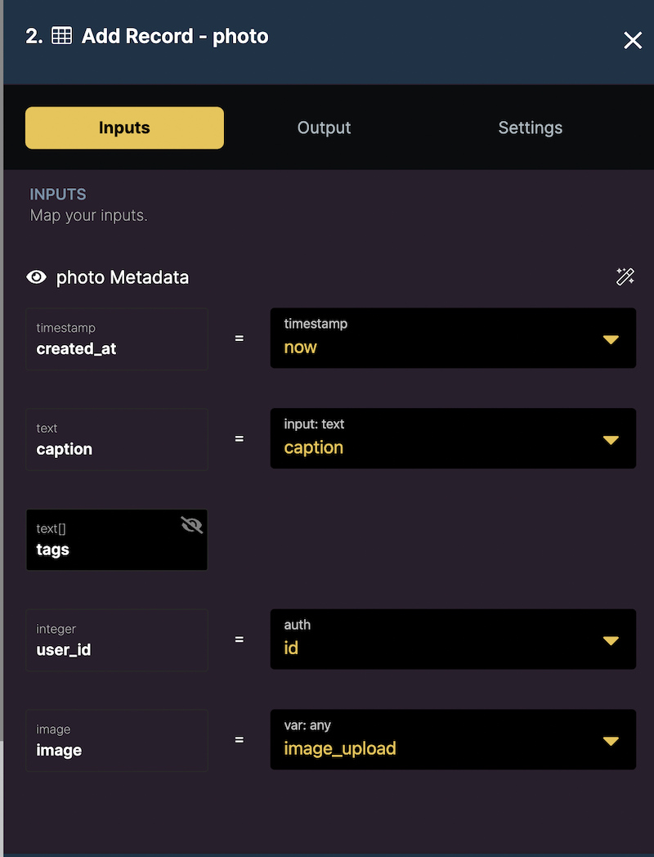Open the magic wand auto-fill tool

point(625,276)
